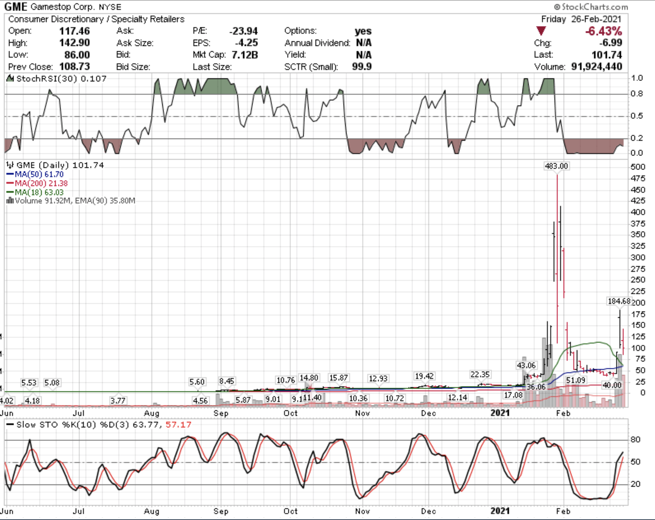655x520 pixels.
Task: Click the EPS value -4.25
Action: tap(246, 43)
